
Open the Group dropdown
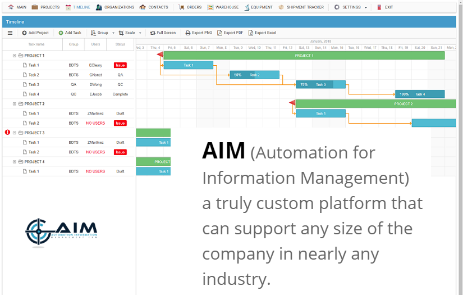(x=103, y=33)
